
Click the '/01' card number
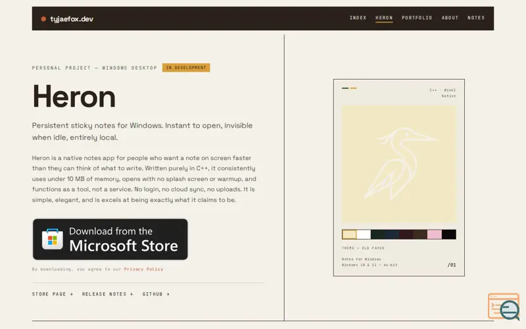[x=452, y=265]
